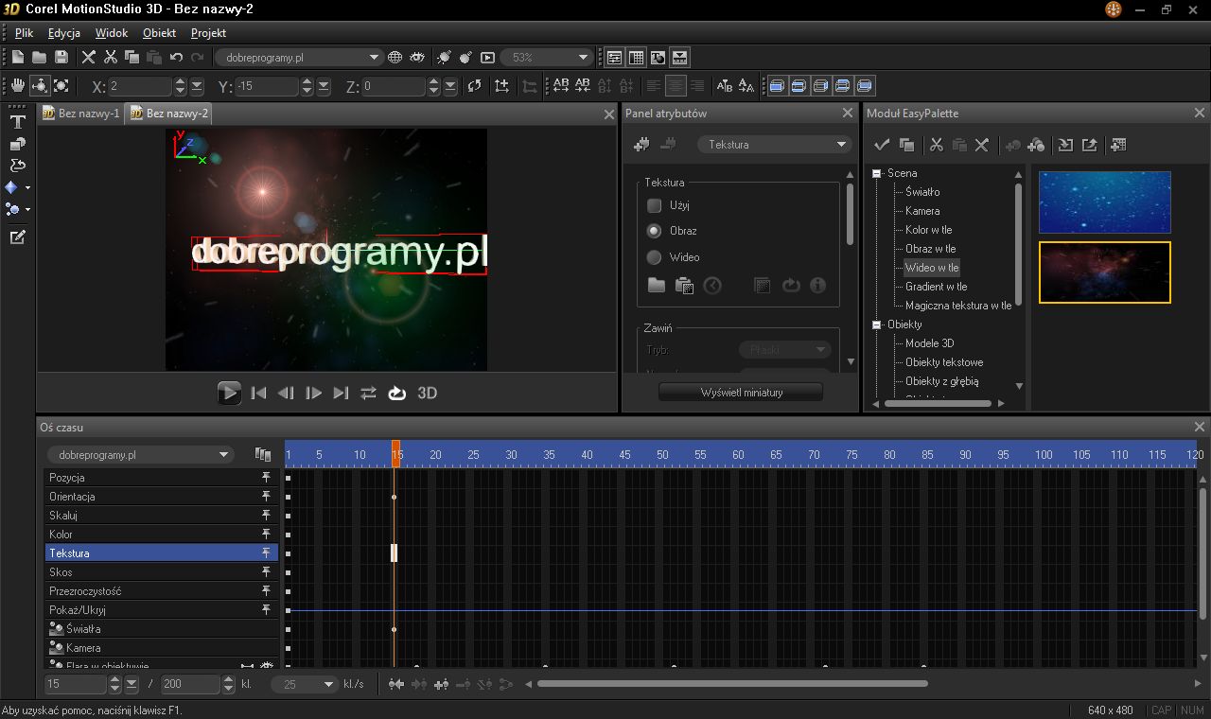Collapse the Scena tree node
Viewport: 1211px width, 719px height.
(x=877, y=173)
